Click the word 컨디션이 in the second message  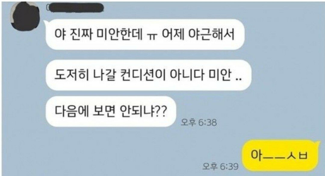[143, 75]
